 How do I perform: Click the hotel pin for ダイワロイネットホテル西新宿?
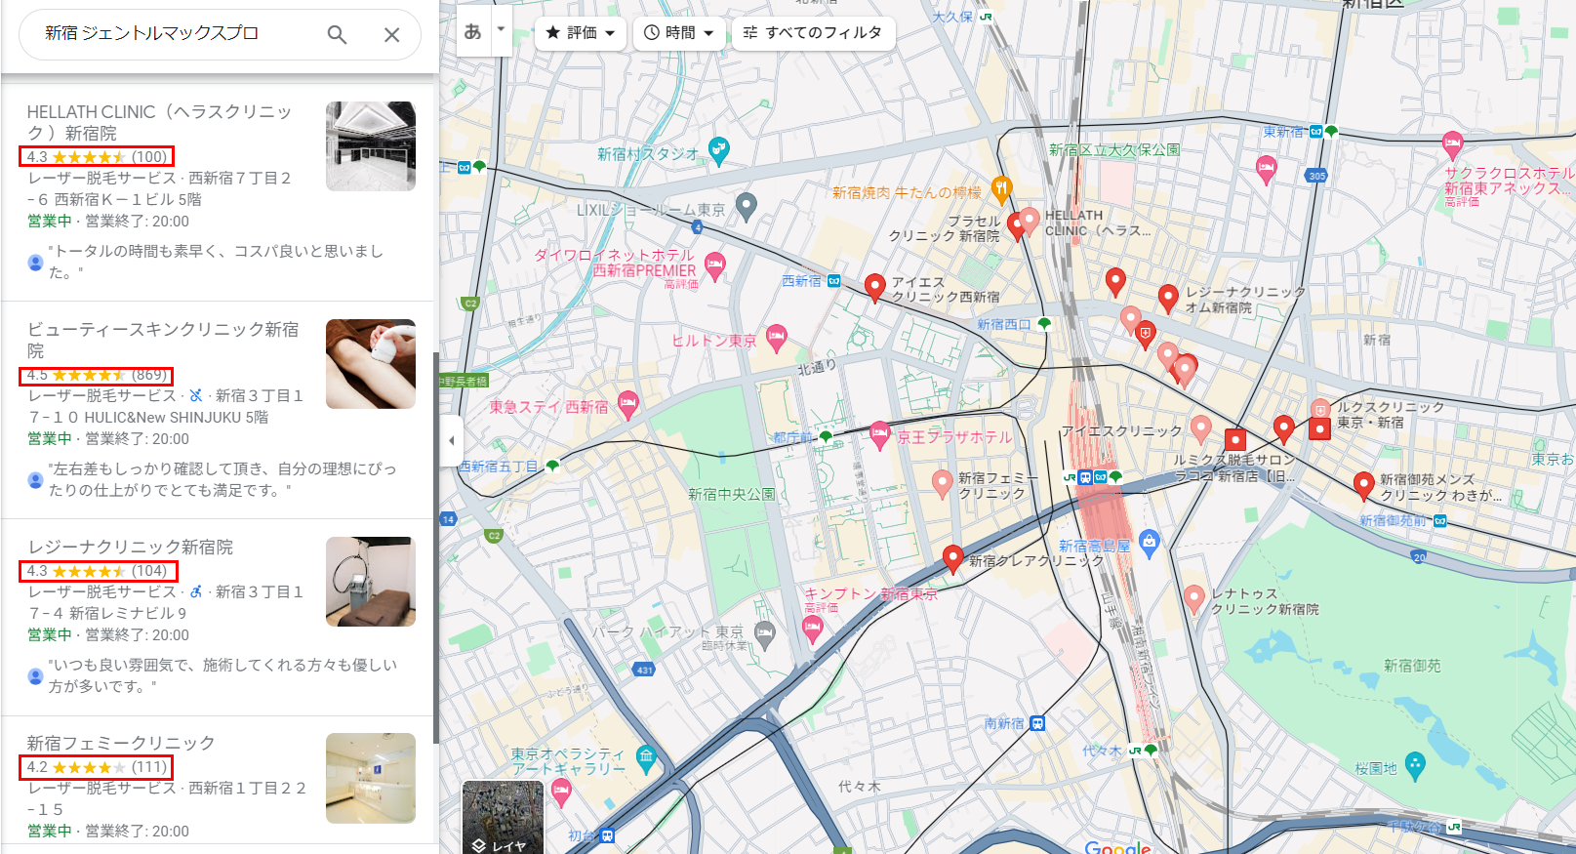(715, 265)
